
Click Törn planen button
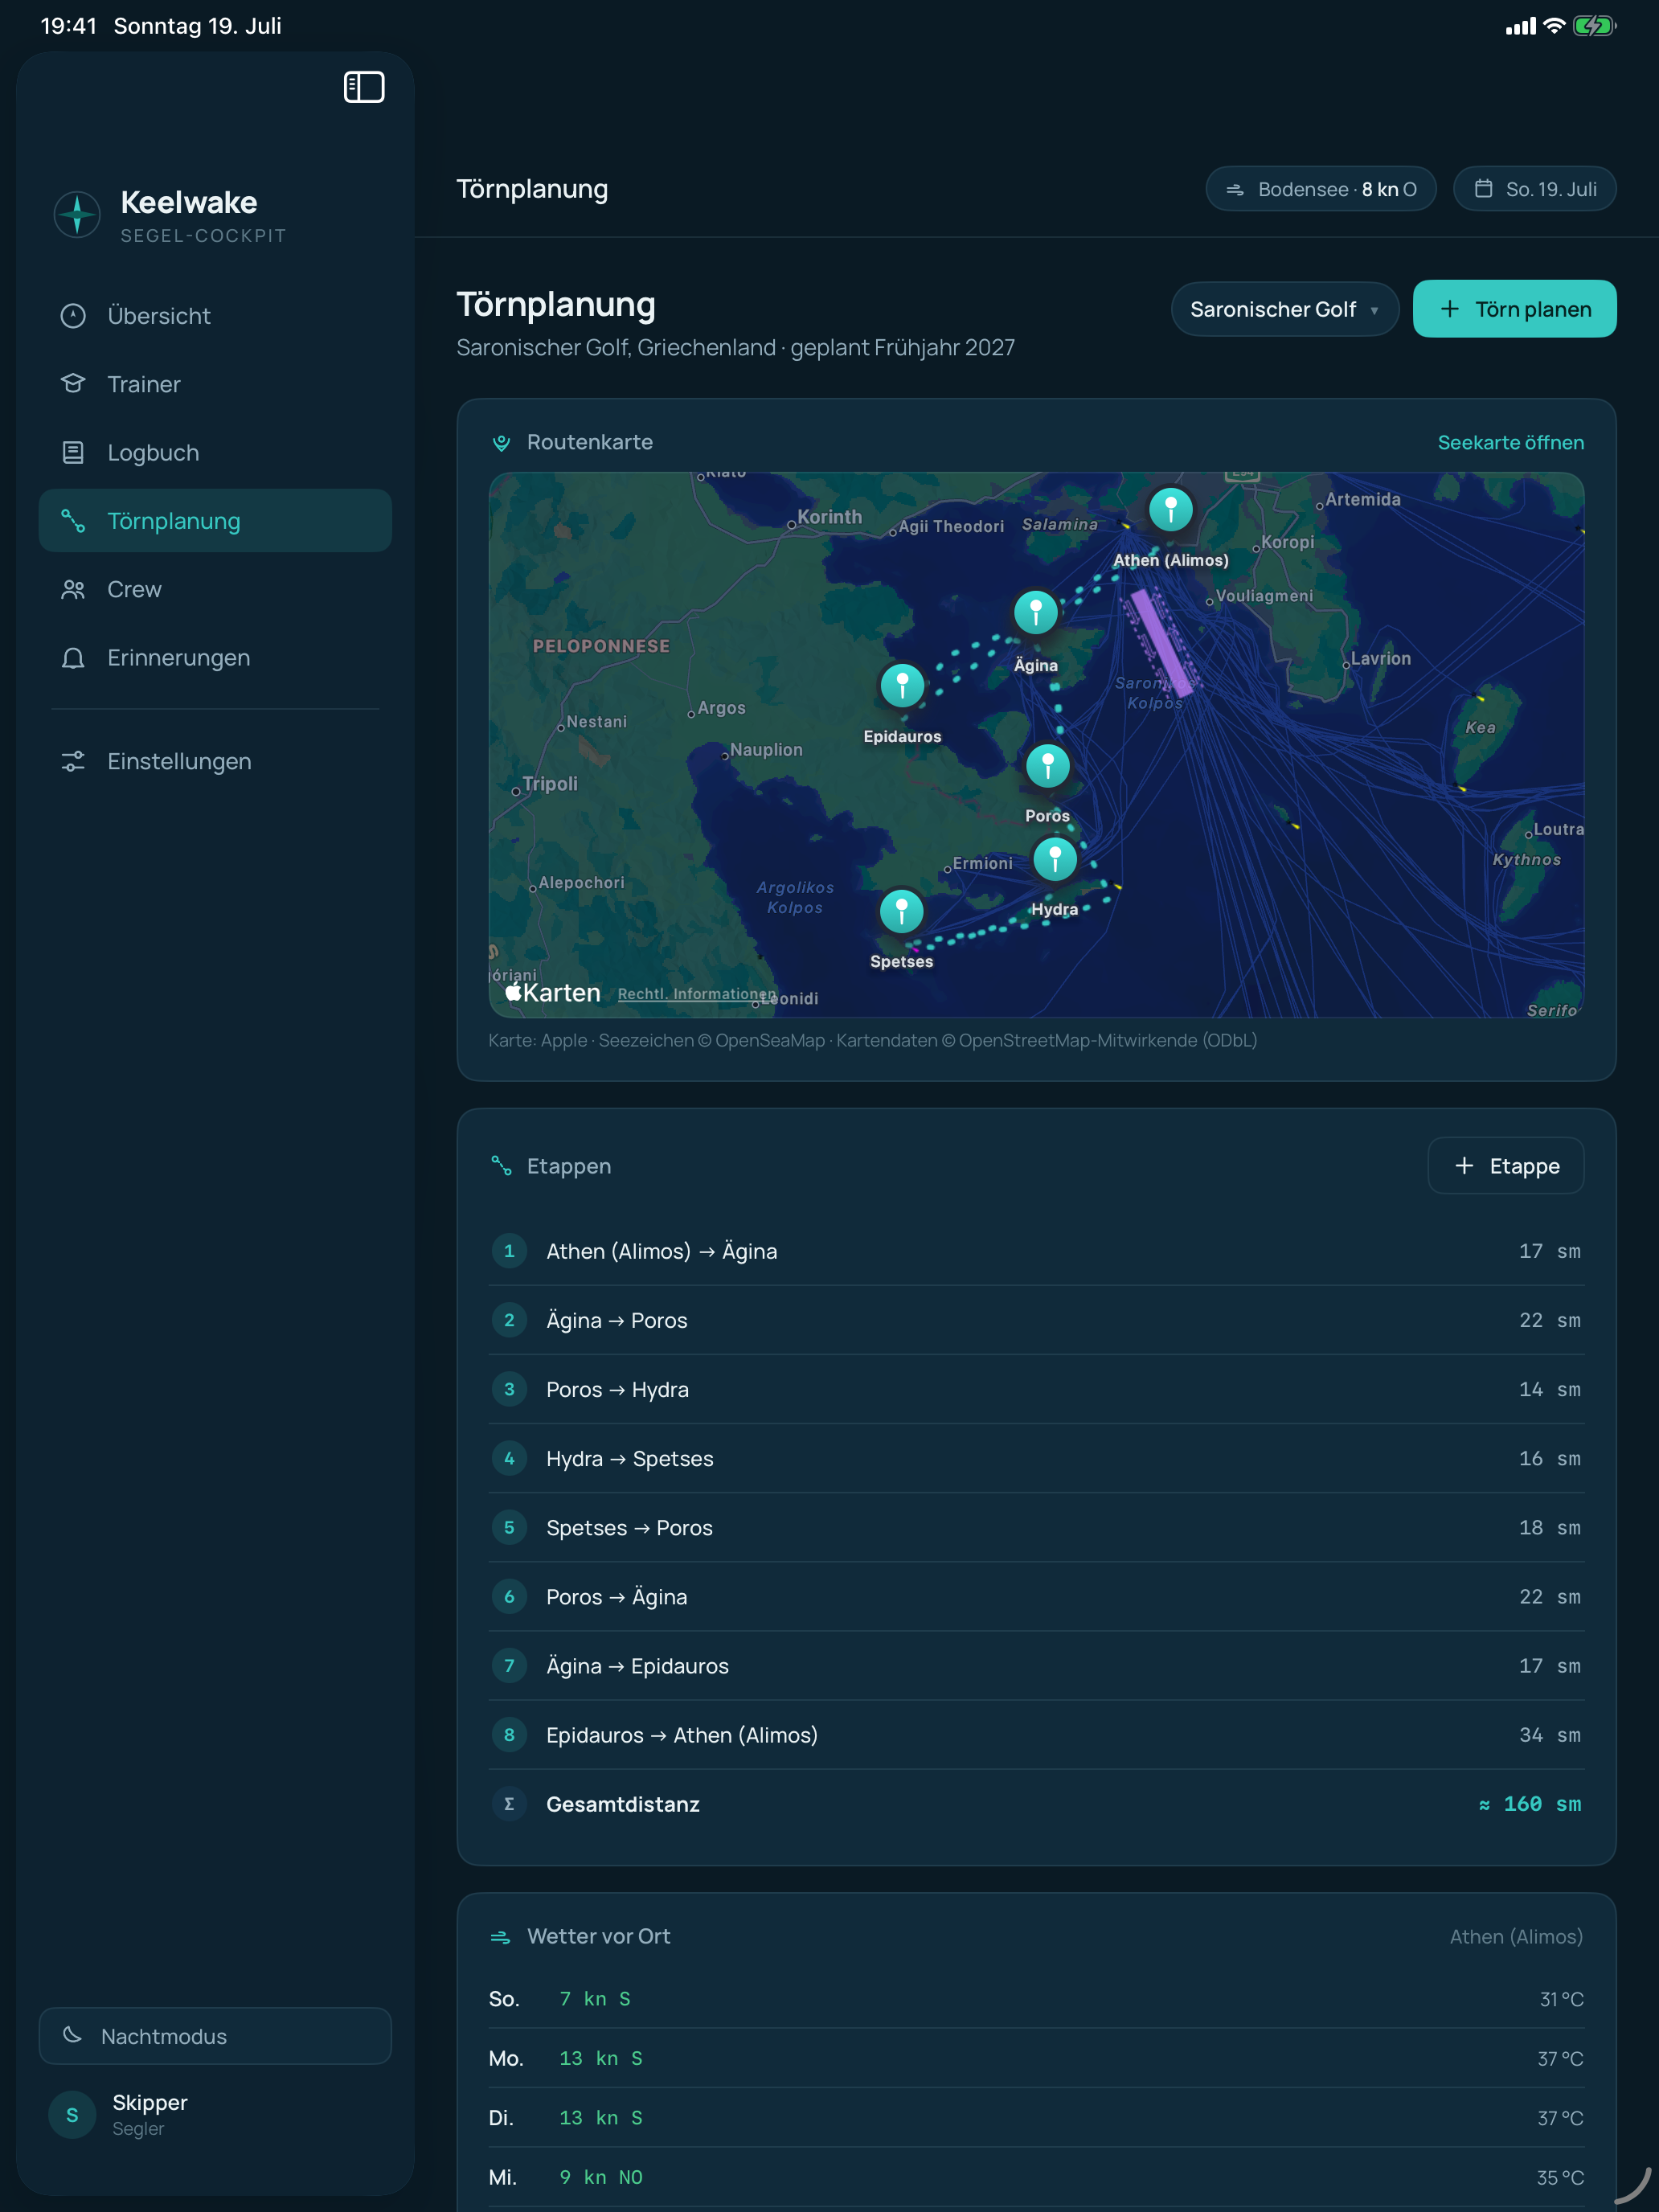point(1514,309)
